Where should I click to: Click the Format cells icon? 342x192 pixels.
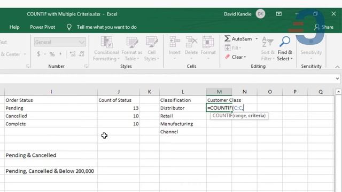pos(208,42)
